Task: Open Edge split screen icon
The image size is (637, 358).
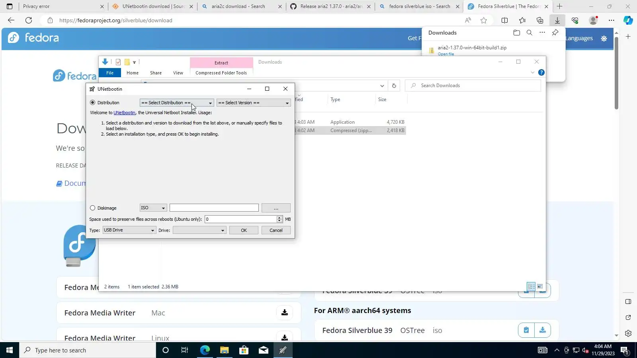Action: pyautogui.click(x=504, y=20)
